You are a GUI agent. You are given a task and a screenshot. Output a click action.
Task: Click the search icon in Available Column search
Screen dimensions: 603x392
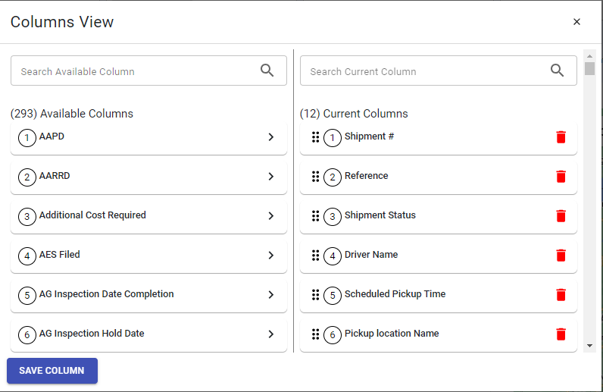pos(267,71)
